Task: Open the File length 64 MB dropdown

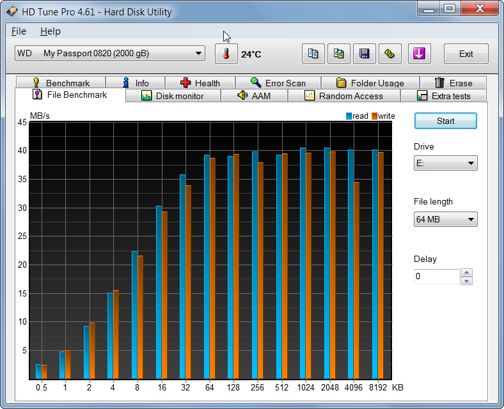Action: click(446, 219)
